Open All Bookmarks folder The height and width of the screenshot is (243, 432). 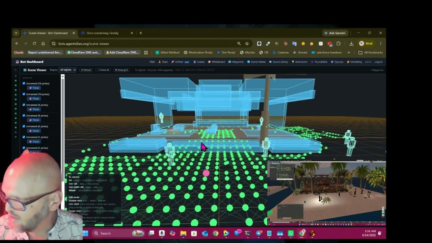point(371,53)
